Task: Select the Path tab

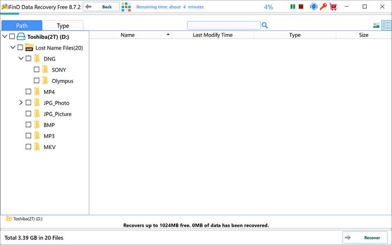Action: click(22, 25)
